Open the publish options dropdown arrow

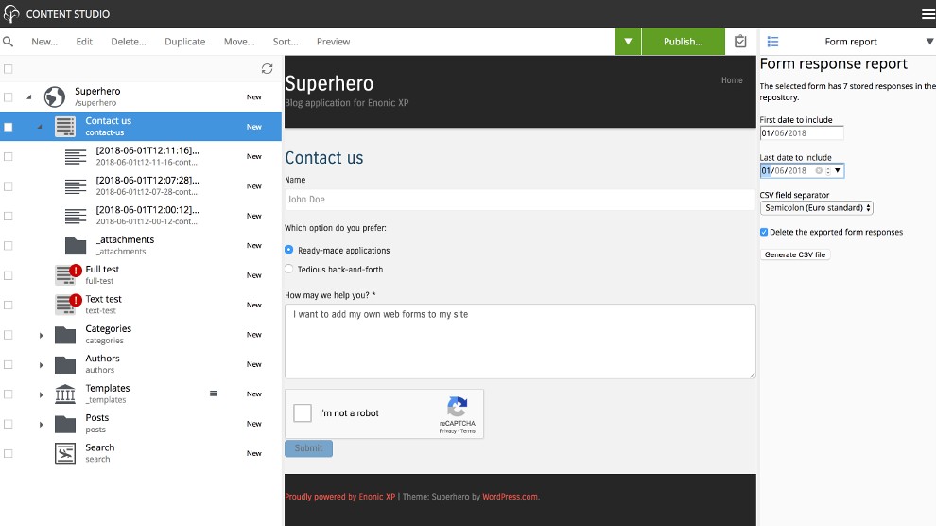pyautogui.click(x=628, y=42)
